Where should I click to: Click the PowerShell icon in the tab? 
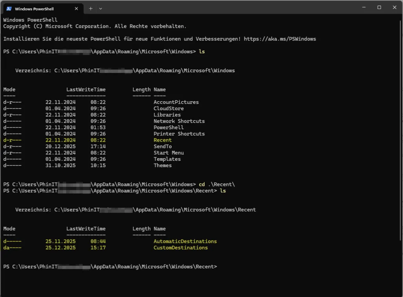pos(9,8)
